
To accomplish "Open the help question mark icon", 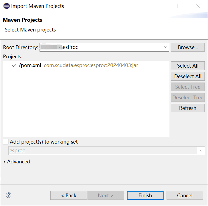I will click(x=9, y=195).
